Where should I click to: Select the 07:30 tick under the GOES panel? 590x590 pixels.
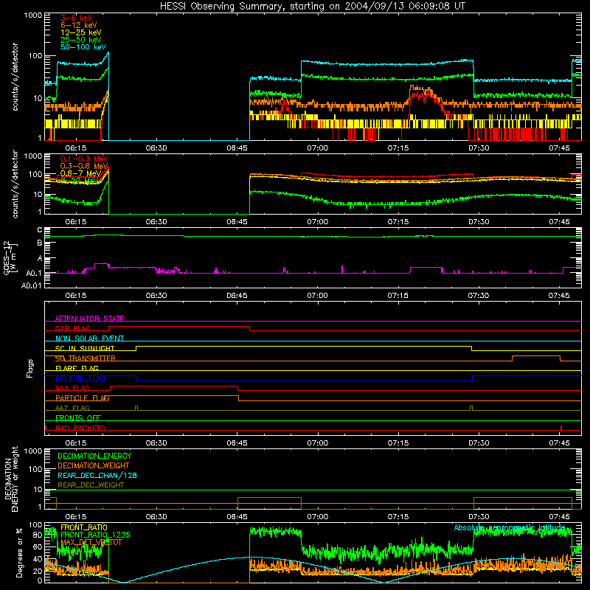479,296
